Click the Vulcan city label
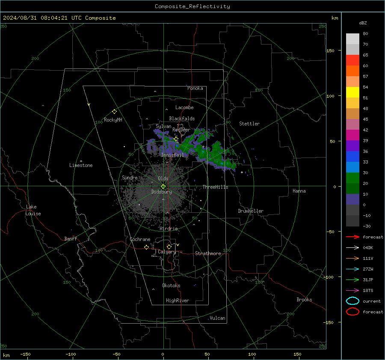The width and height of the screenshot is (385, 360). tap(217, 318)
